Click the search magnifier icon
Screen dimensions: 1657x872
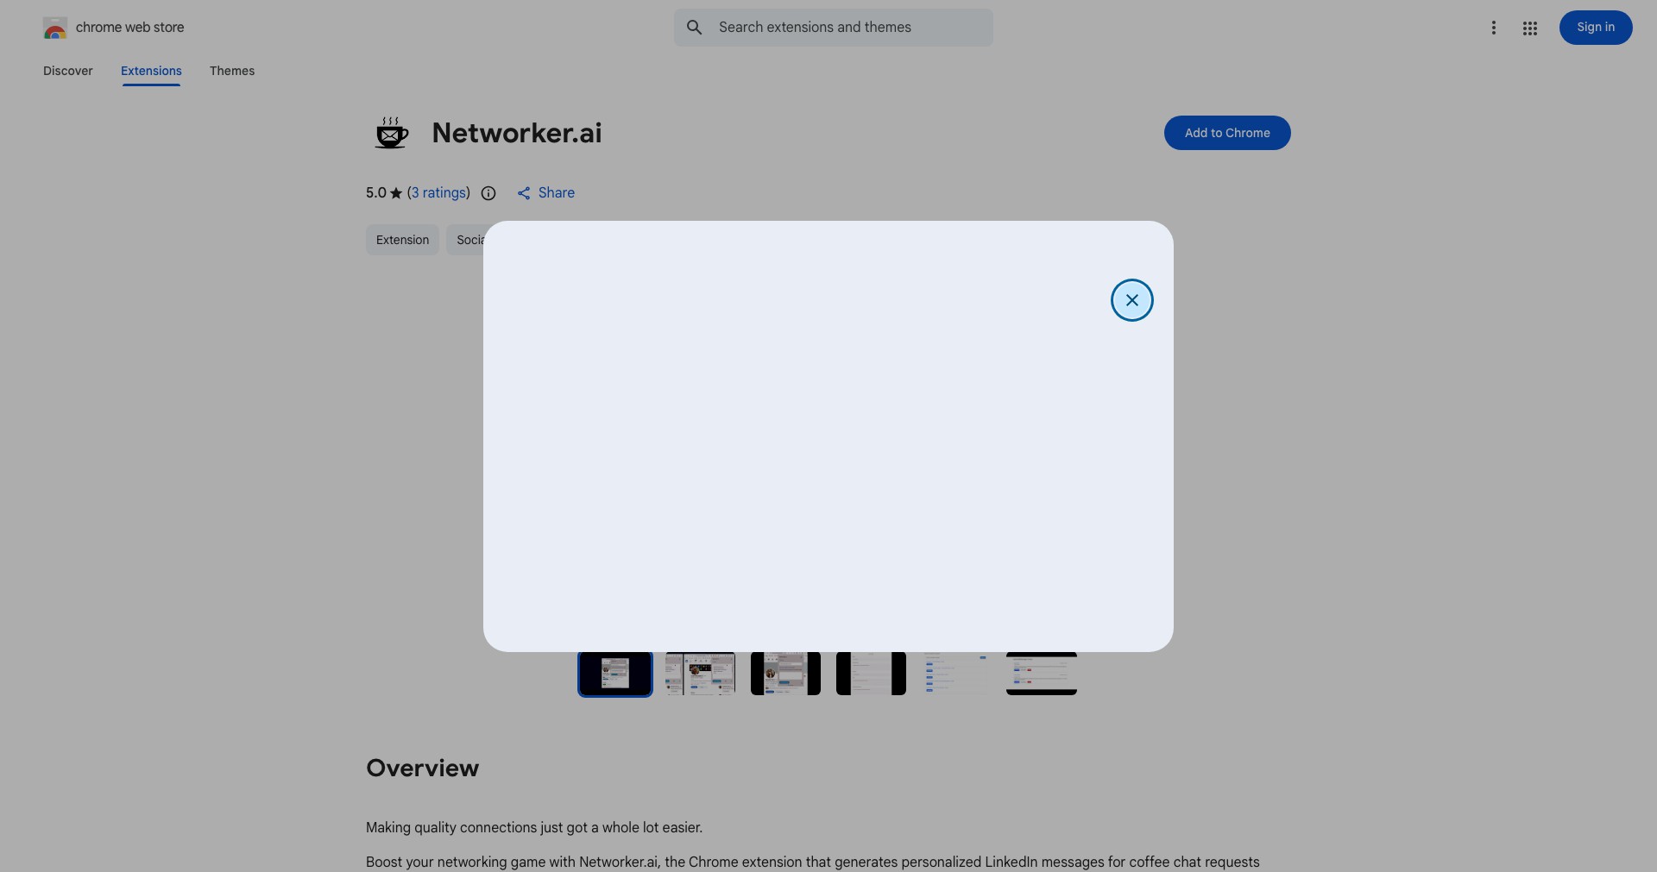pyautogui.click(x=694, y=28)
